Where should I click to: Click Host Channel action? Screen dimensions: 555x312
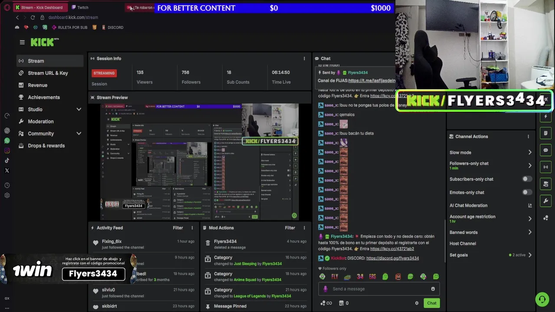pos(463,244)
